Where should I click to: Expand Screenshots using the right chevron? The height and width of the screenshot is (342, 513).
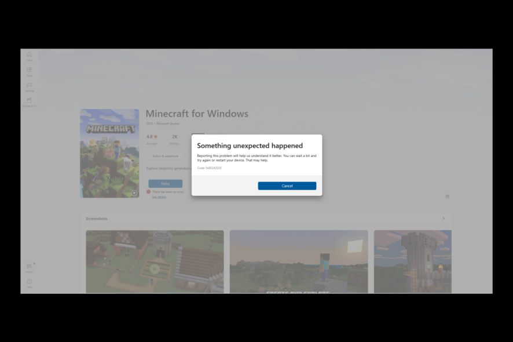(444, 219)
